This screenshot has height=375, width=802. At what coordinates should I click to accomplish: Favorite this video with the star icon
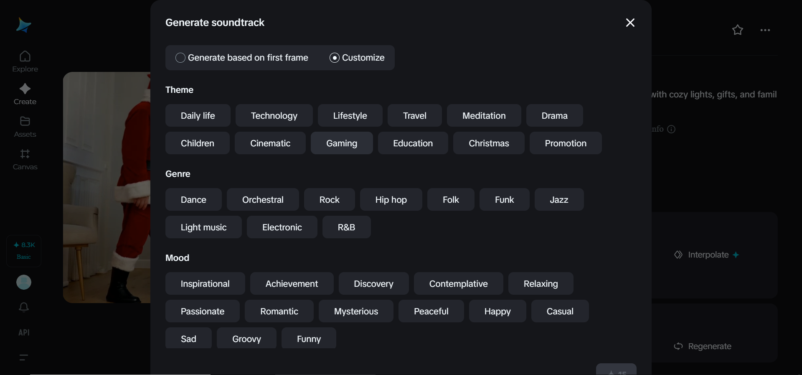point(737,30)
